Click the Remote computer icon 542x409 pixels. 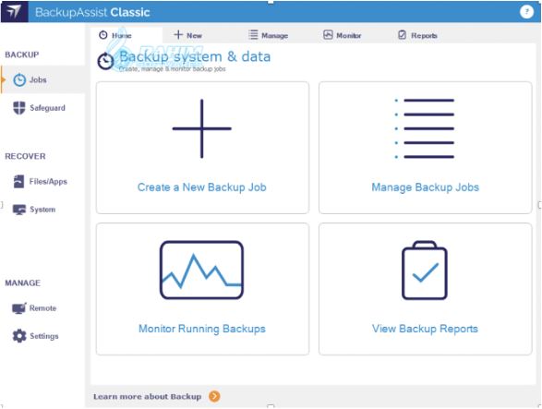pyautogui.click(x=19, y=308)
